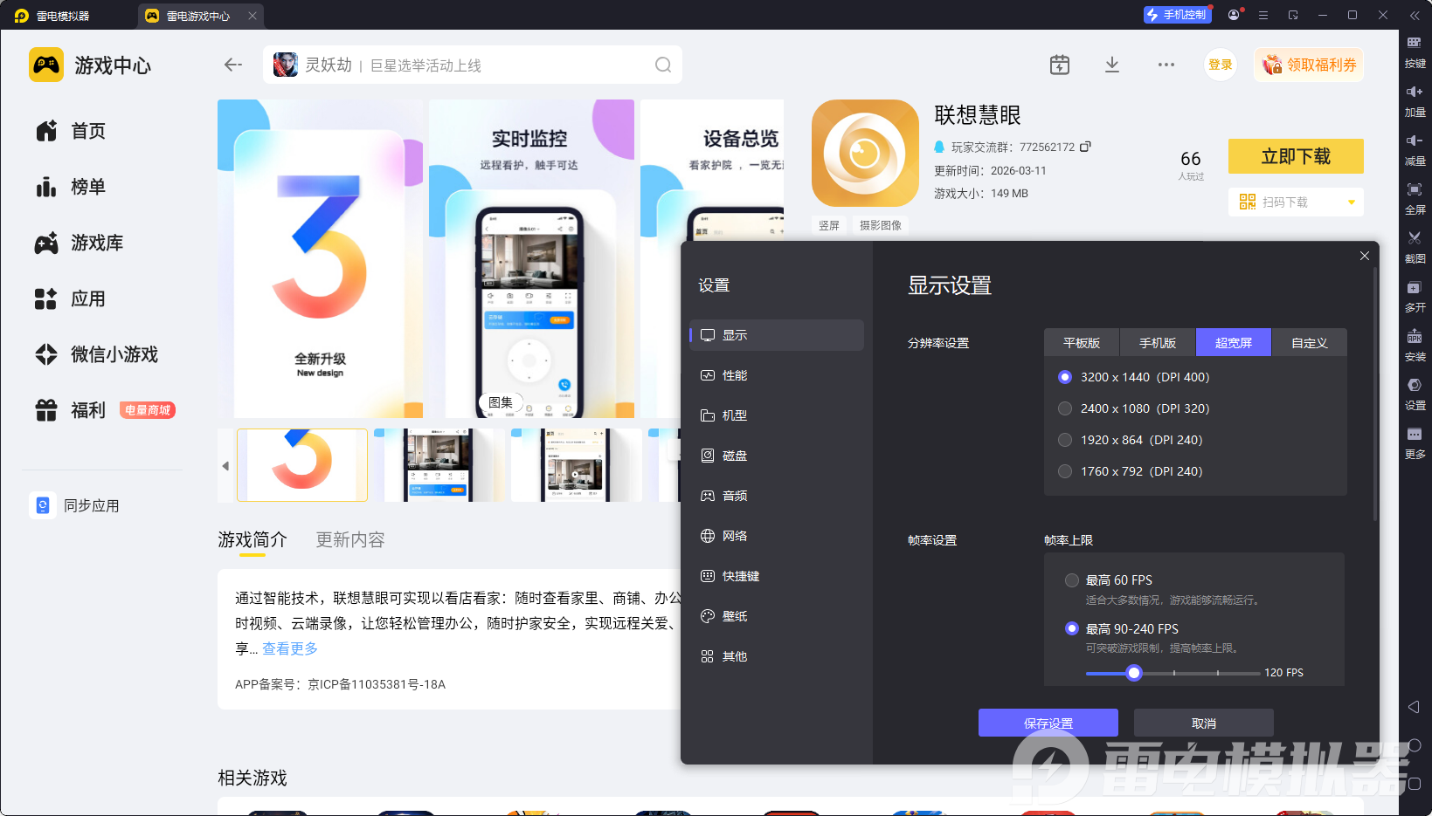Switch to the 平板版 resolution tab
Screen dimensions: 1432x816
pyautogui.click(x=1082, y=343)
